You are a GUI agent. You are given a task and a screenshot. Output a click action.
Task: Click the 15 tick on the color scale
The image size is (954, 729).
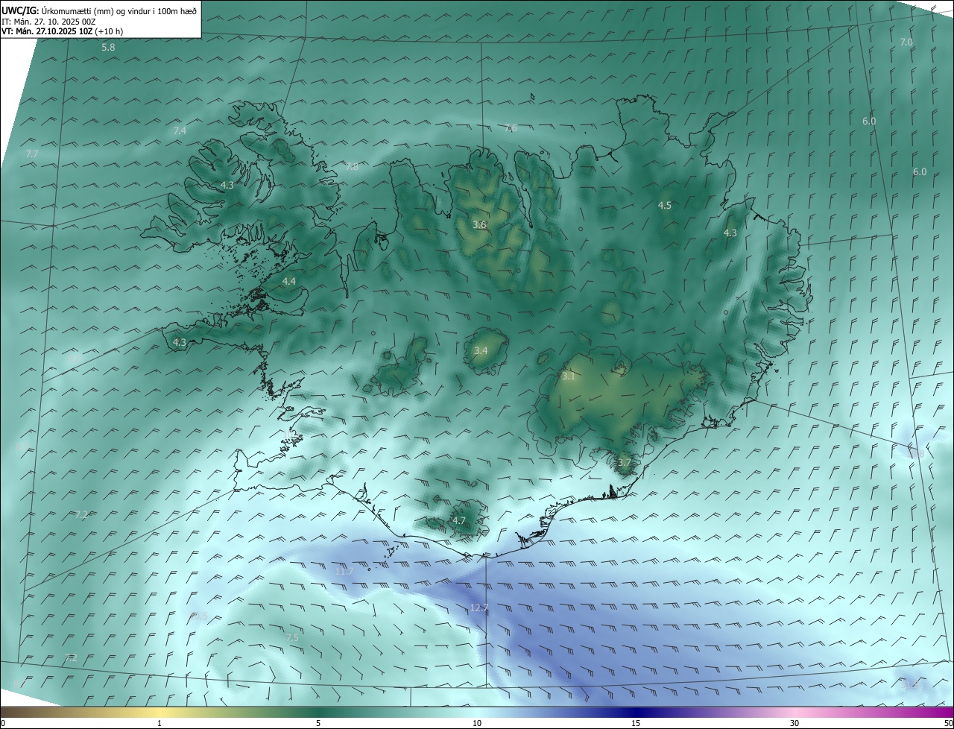point(636,723)
